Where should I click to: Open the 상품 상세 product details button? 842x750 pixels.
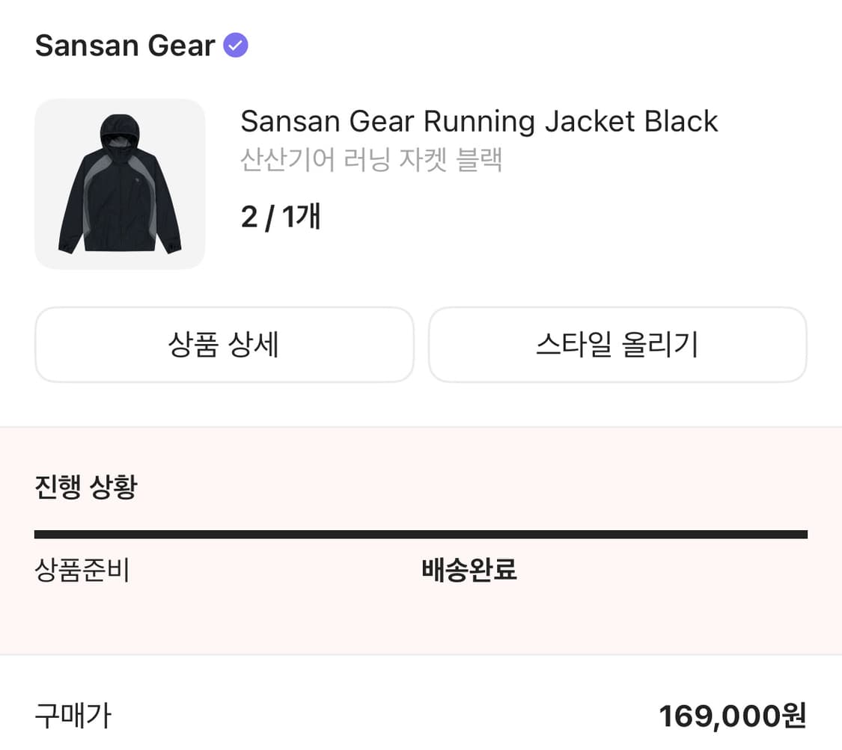click(x=225, y=345)
